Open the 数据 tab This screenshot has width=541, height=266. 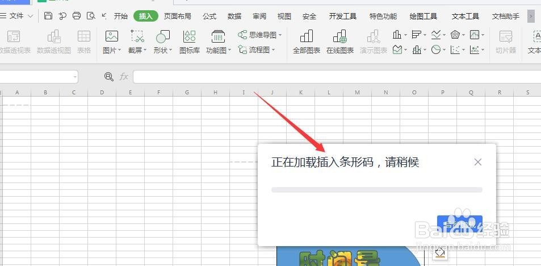[234, 16]
